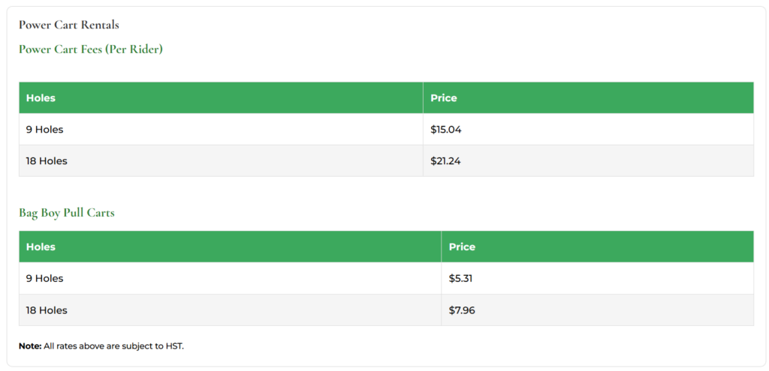Click the bold "Note:" label
The width and height of the screenshot is (769, 371).
click(x=30, y=346)
